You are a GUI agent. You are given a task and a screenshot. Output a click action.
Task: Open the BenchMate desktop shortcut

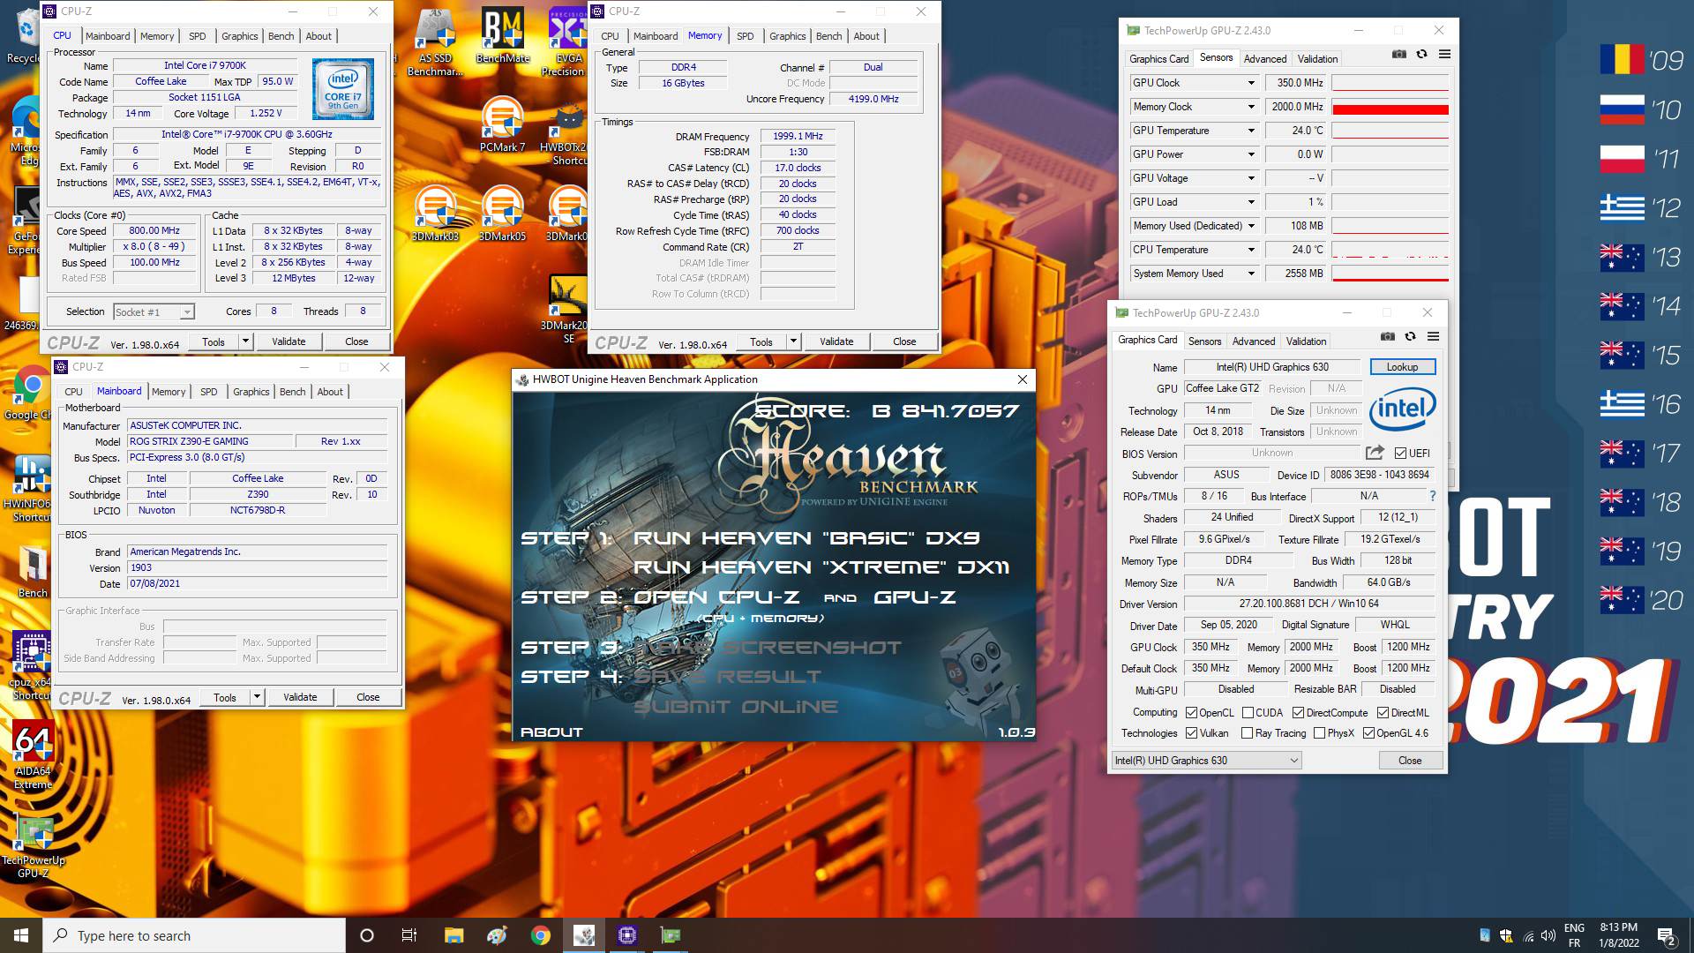[x=503, y=37]
